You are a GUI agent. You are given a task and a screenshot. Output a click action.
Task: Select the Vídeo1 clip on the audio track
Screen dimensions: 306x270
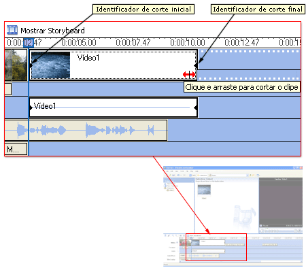pos(114,107)
